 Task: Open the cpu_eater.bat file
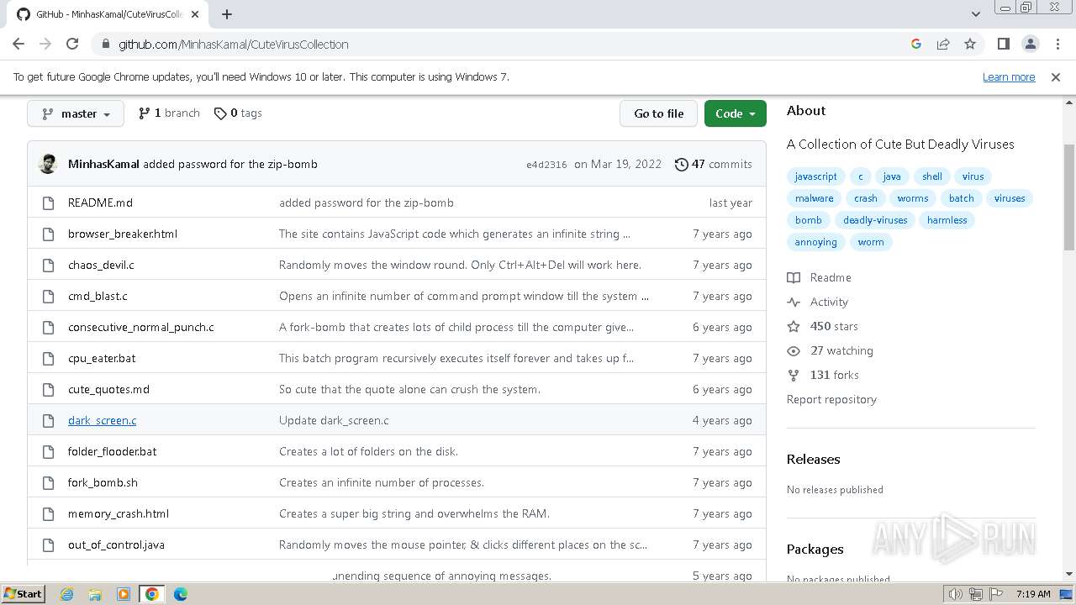tap(102, 358)
